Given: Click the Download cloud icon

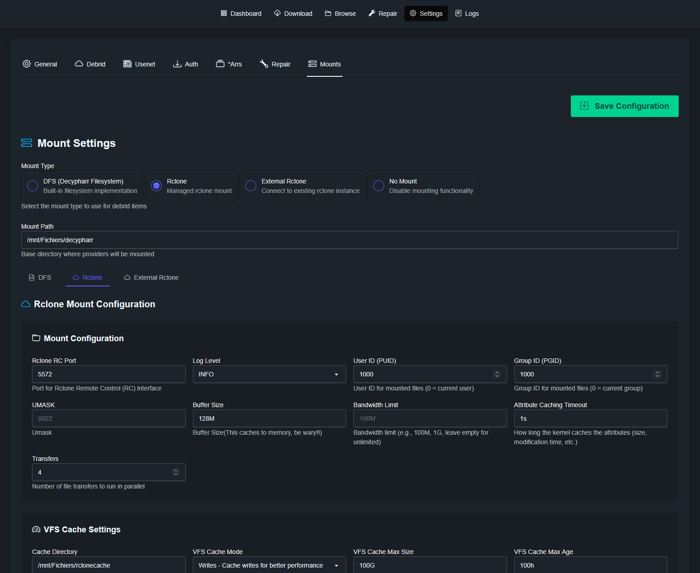Looking at the screenshot, I should [x=277, y=14].
